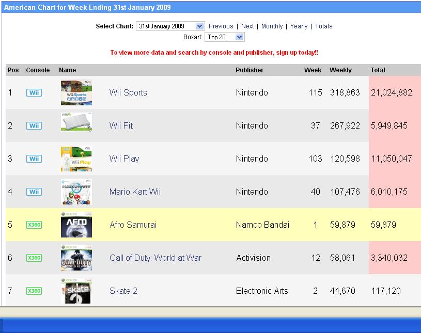Click the Total column header

(378, 70)
